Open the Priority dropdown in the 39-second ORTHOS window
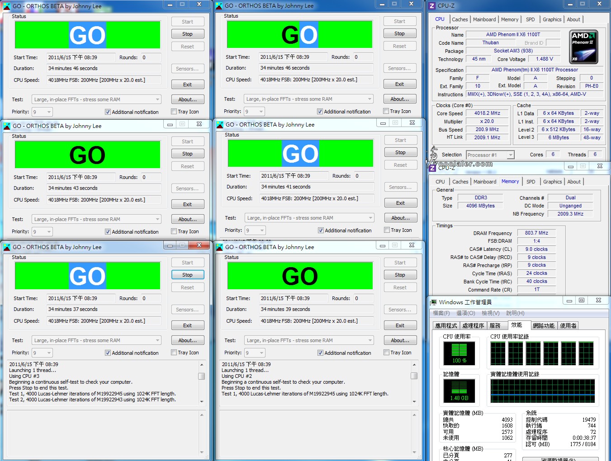 255,353
